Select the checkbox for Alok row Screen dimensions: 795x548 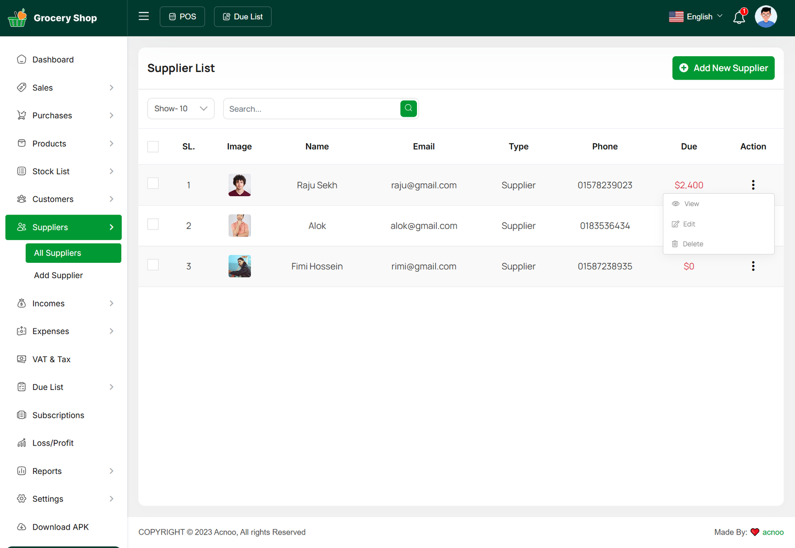[153, 224]
